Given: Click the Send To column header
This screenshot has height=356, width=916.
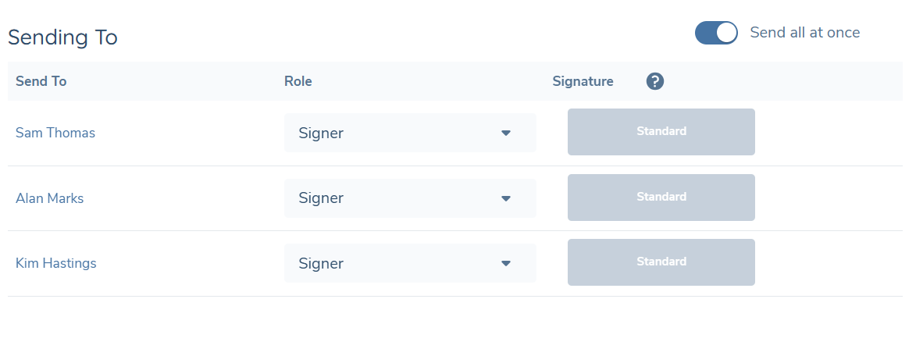Looking at the screenshot, I should pyautogui.click(x=41, y=81).
